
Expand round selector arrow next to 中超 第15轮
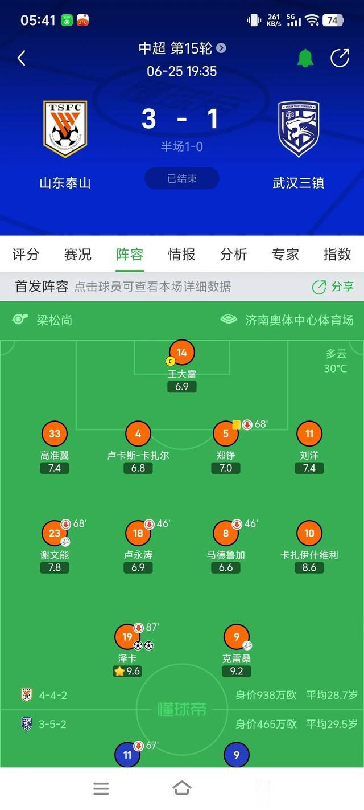tap(221, 48)
